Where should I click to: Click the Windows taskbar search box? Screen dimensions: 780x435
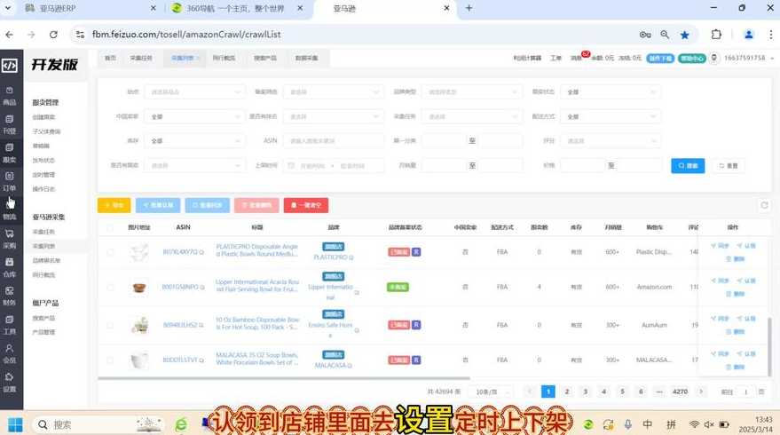tap(98, 424)
